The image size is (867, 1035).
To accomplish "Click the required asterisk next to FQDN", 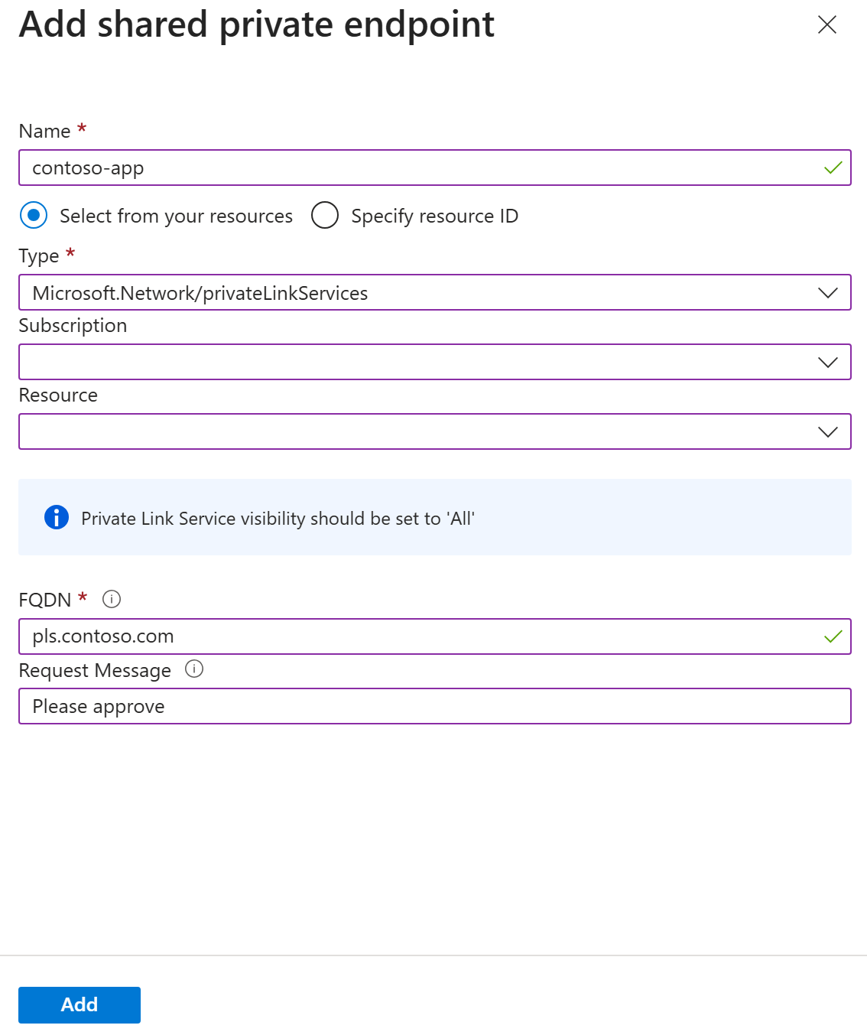I will pos(83,597).
